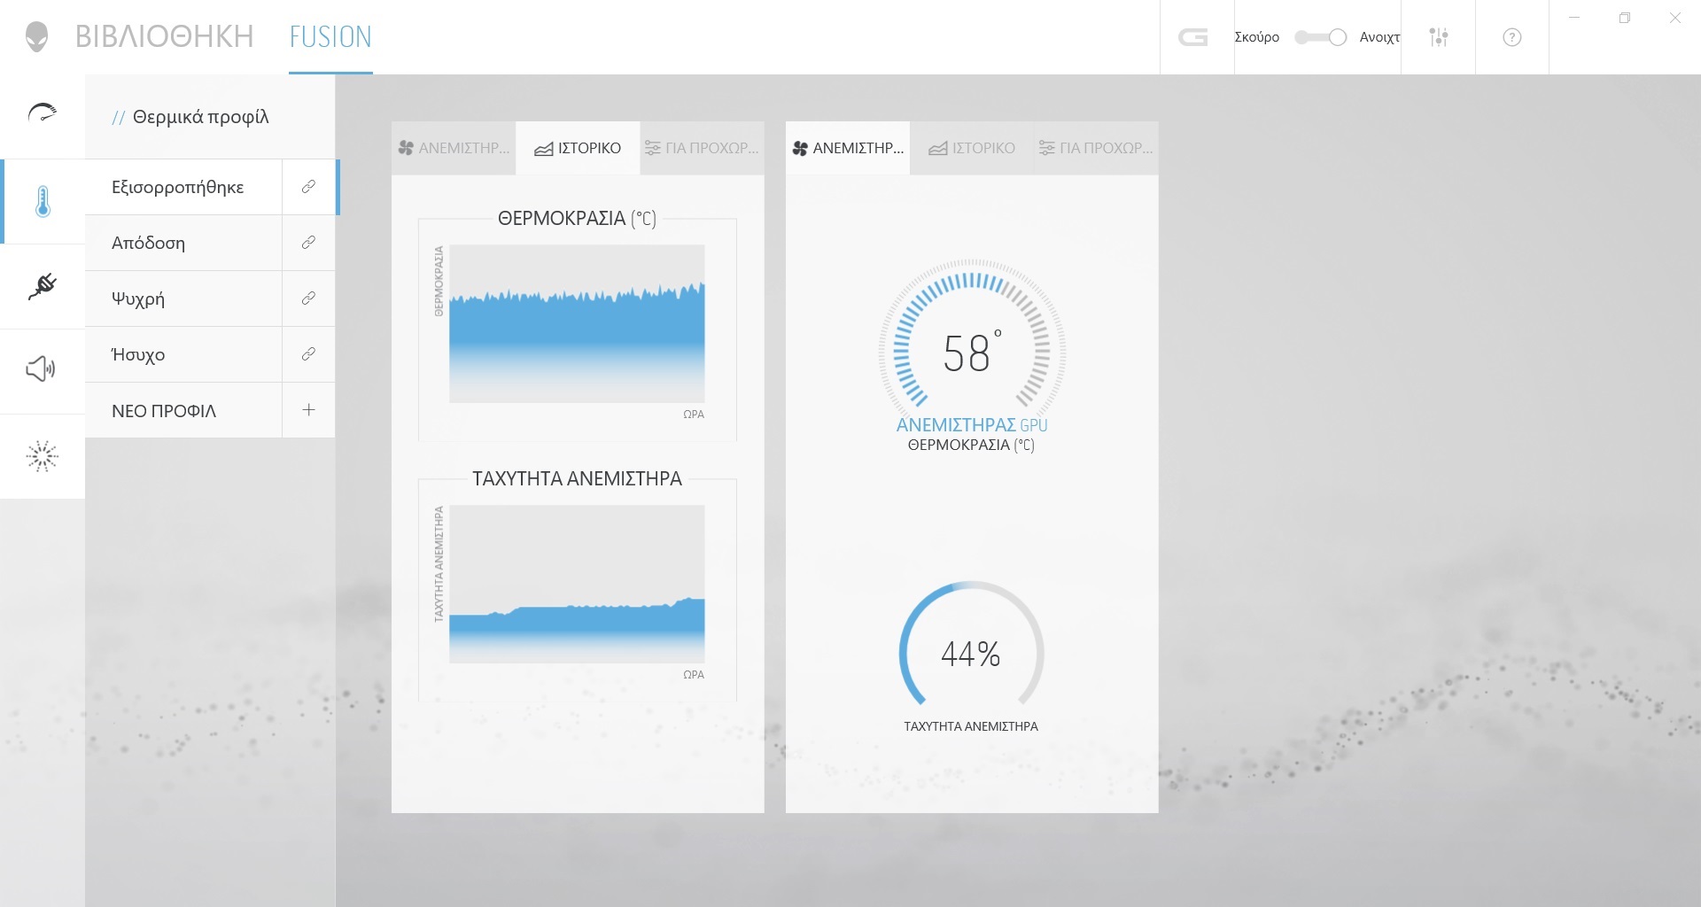
Task: Switch to the ΒΙΒΛΙΟΘΗΚΗ tab
Action: coord(165,37)
